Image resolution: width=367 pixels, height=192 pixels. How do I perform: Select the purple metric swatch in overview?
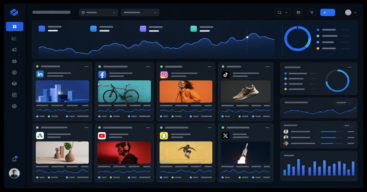[x=143, y=29]
